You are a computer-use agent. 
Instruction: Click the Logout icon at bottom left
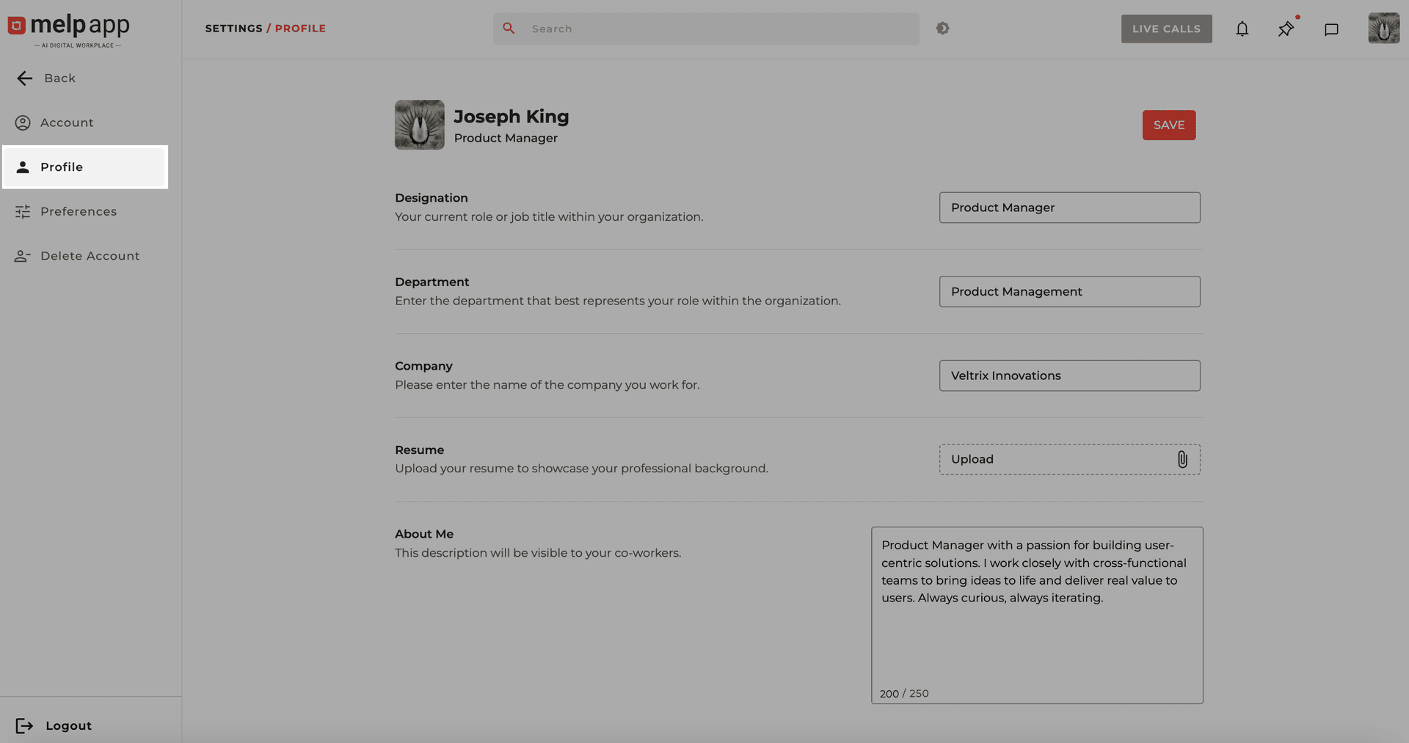coord(25,725)
